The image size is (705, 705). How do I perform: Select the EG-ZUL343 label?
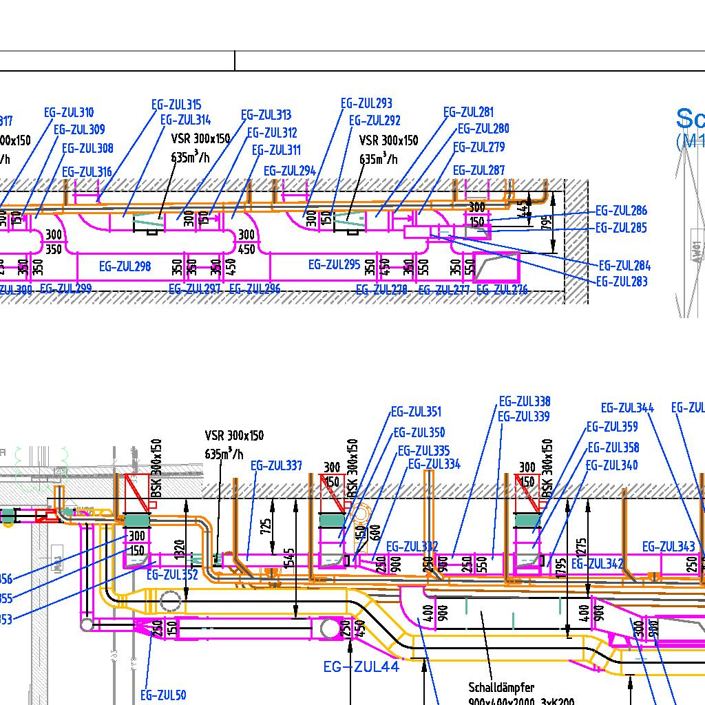pos(668,547)
